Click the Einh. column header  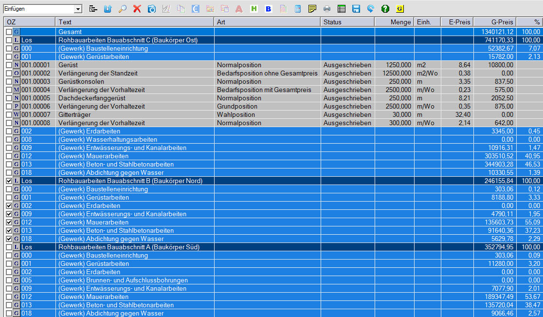pos(427,22)
